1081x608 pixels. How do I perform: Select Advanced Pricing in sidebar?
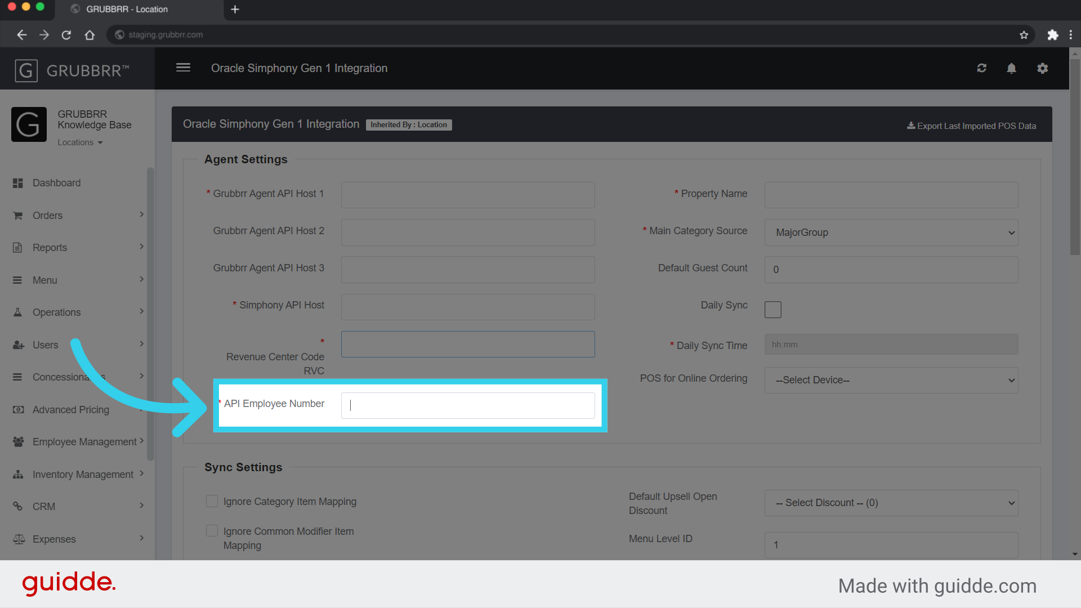71,410
